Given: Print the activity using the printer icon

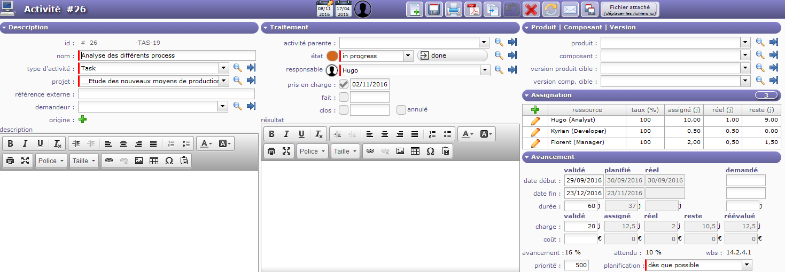Looking at the screenshot, I should click(453, 10).
